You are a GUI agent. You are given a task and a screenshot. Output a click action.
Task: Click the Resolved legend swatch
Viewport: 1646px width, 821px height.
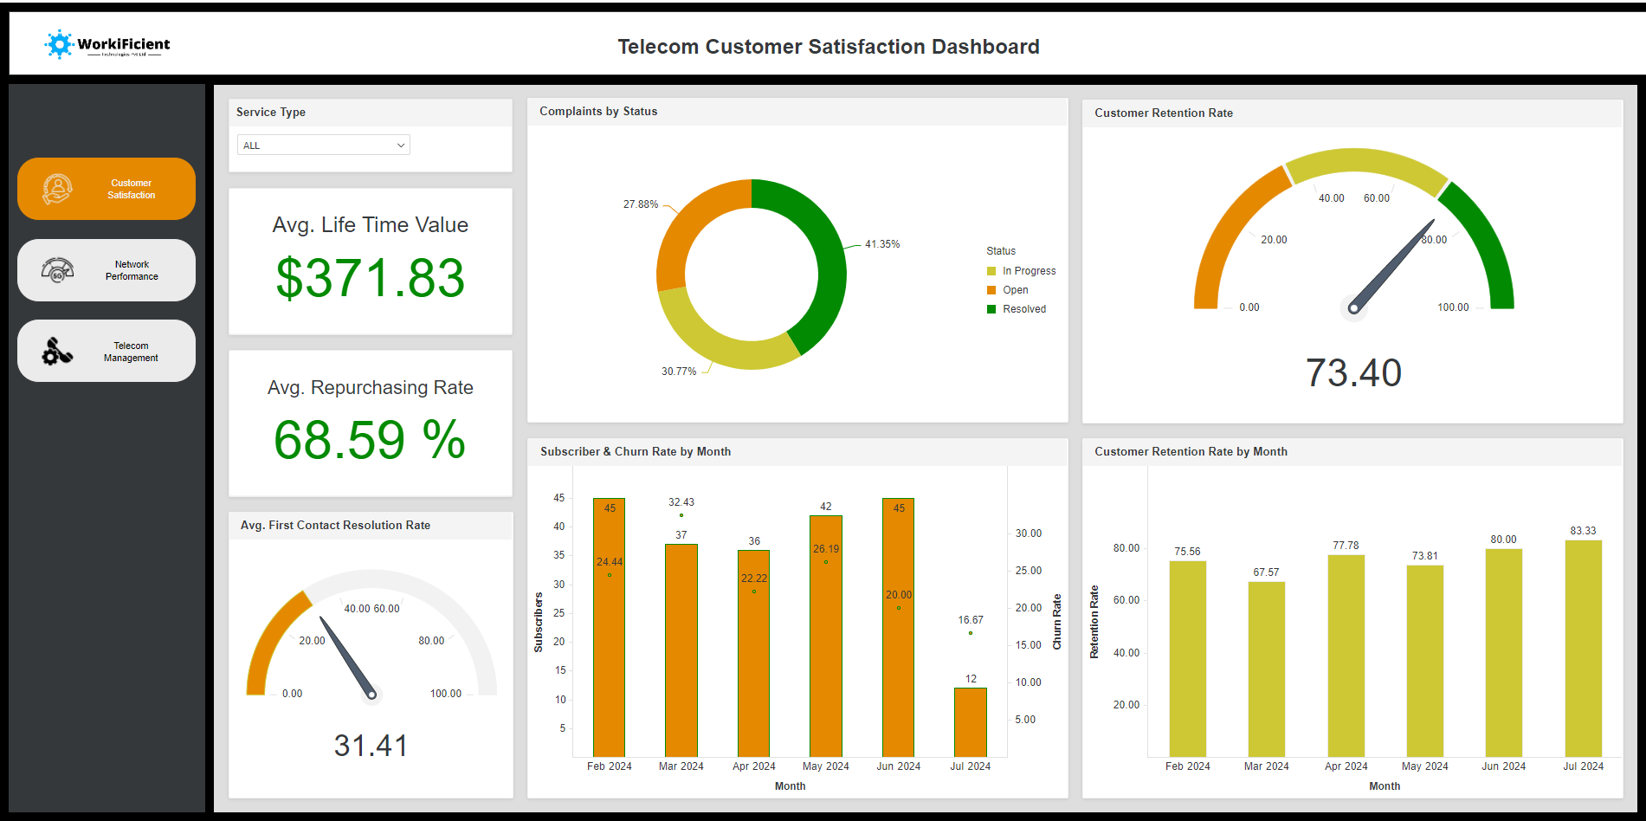click(991, 309)
